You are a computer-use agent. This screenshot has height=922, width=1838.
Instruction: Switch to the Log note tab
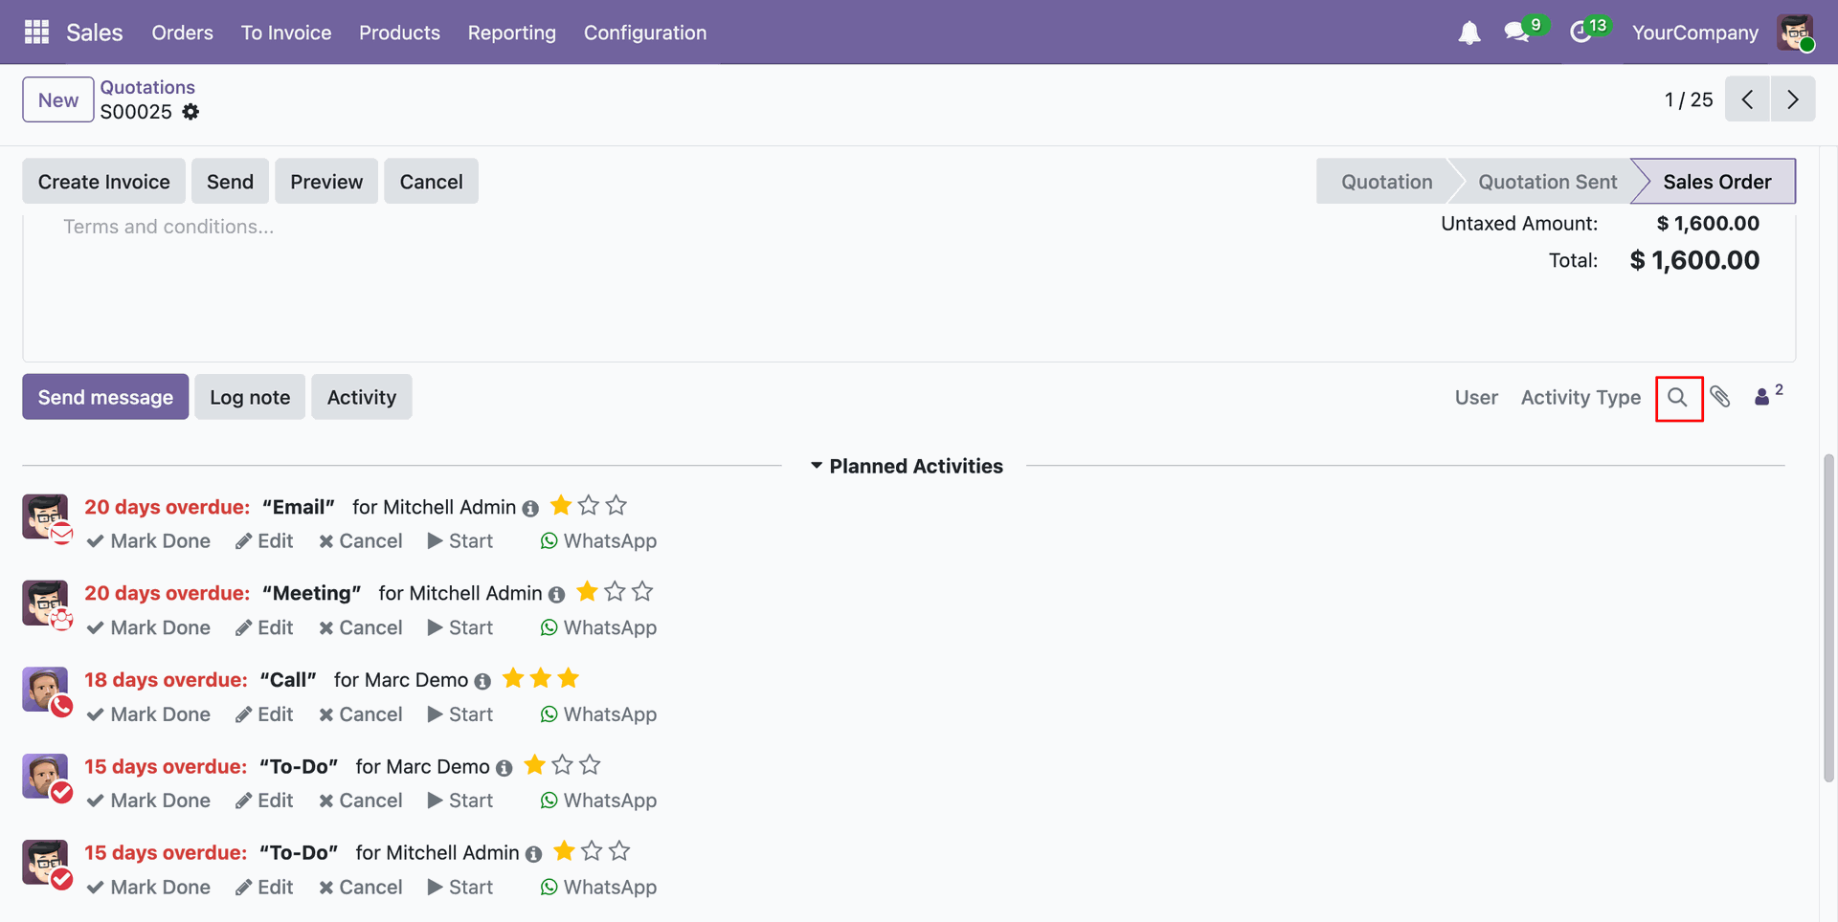(x=250, y=397)
